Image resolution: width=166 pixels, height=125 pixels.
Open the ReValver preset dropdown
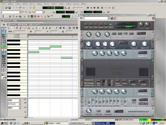pyautogui.click(x=108, y=18)
